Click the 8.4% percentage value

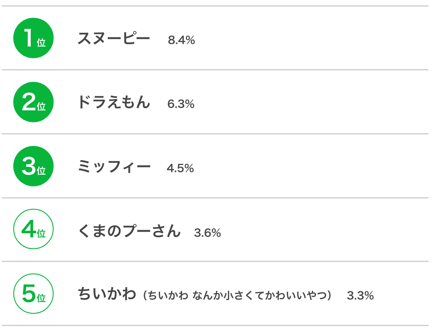(x=182, y=40)
